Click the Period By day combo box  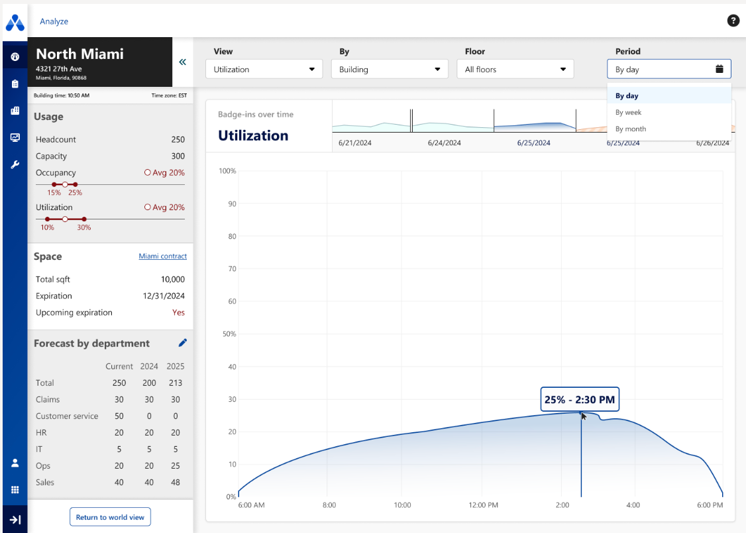(669, 69)
